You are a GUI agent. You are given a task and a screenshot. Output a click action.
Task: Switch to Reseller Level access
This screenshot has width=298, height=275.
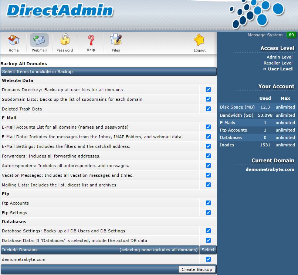point(279,63)
